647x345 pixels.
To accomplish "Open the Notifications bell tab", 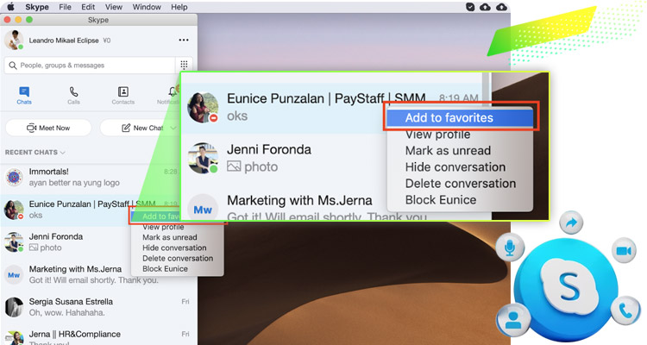I will (170, 95).
